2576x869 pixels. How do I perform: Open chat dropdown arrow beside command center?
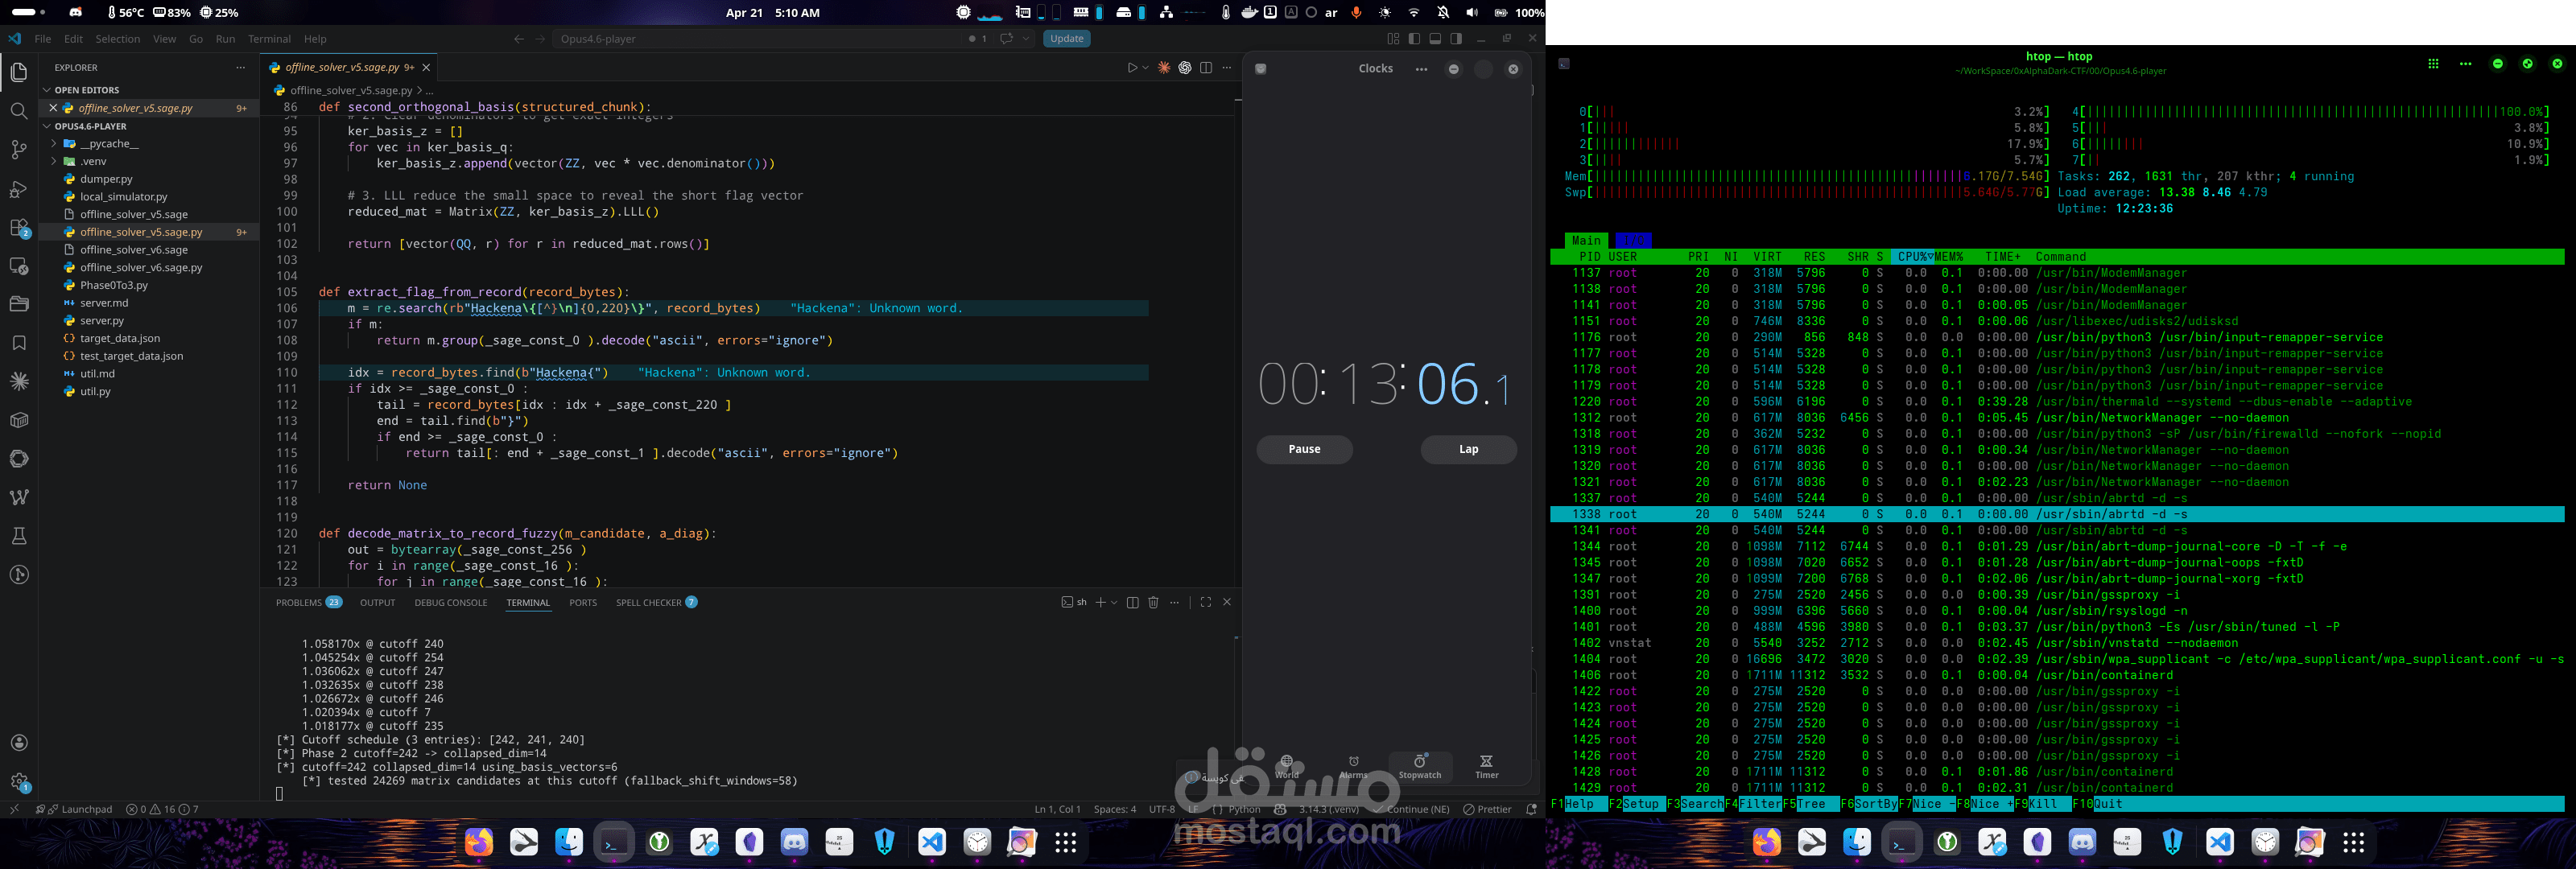point(1026,39)
